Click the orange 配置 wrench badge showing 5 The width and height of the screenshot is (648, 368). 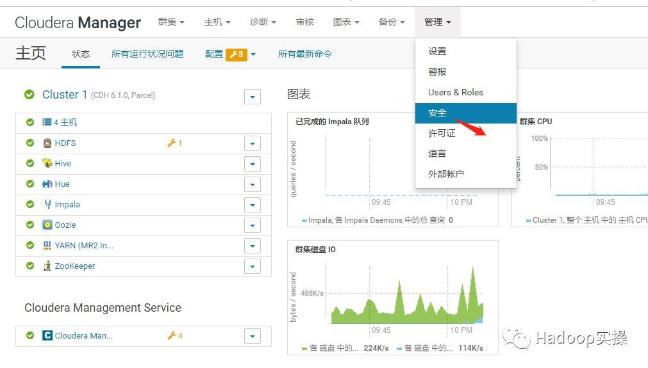point(237,54)
